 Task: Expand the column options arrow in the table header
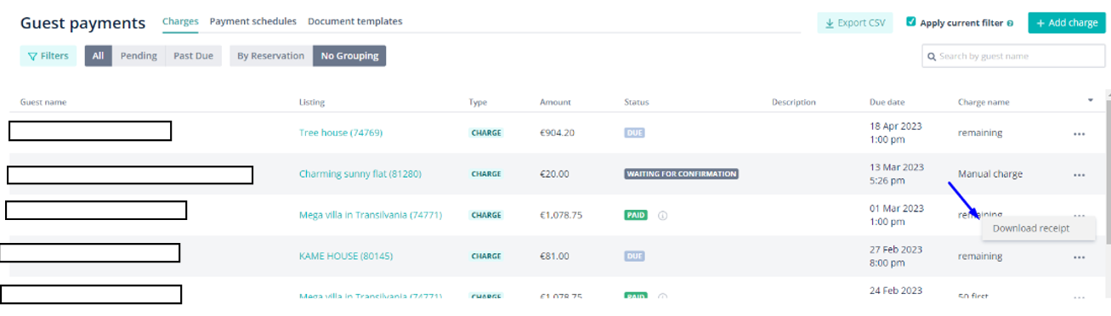1091,100
